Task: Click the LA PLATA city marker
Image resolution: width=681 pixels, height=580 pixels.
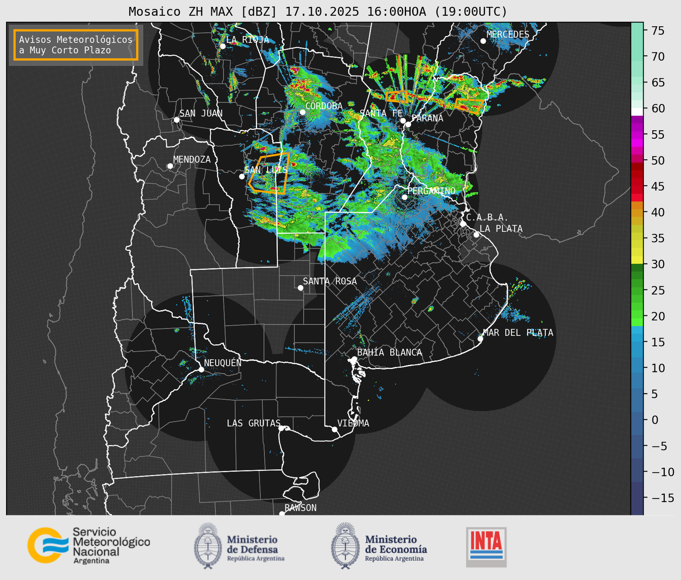Action: (476, 234)
